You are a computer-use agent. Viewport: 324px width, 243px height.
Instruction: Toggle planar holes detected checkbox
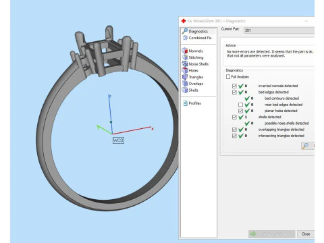(x=240, y=111)
